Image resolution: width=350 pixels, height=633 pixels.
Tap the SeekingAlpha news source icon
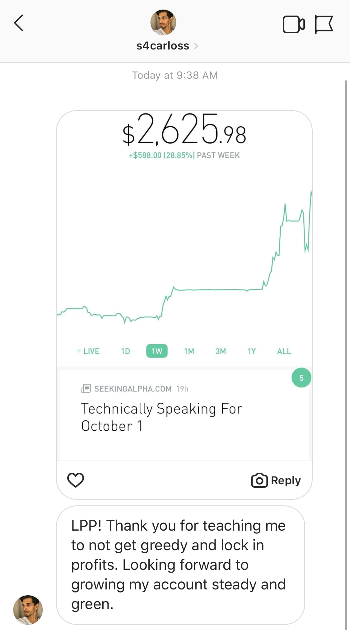pos(86,388)
